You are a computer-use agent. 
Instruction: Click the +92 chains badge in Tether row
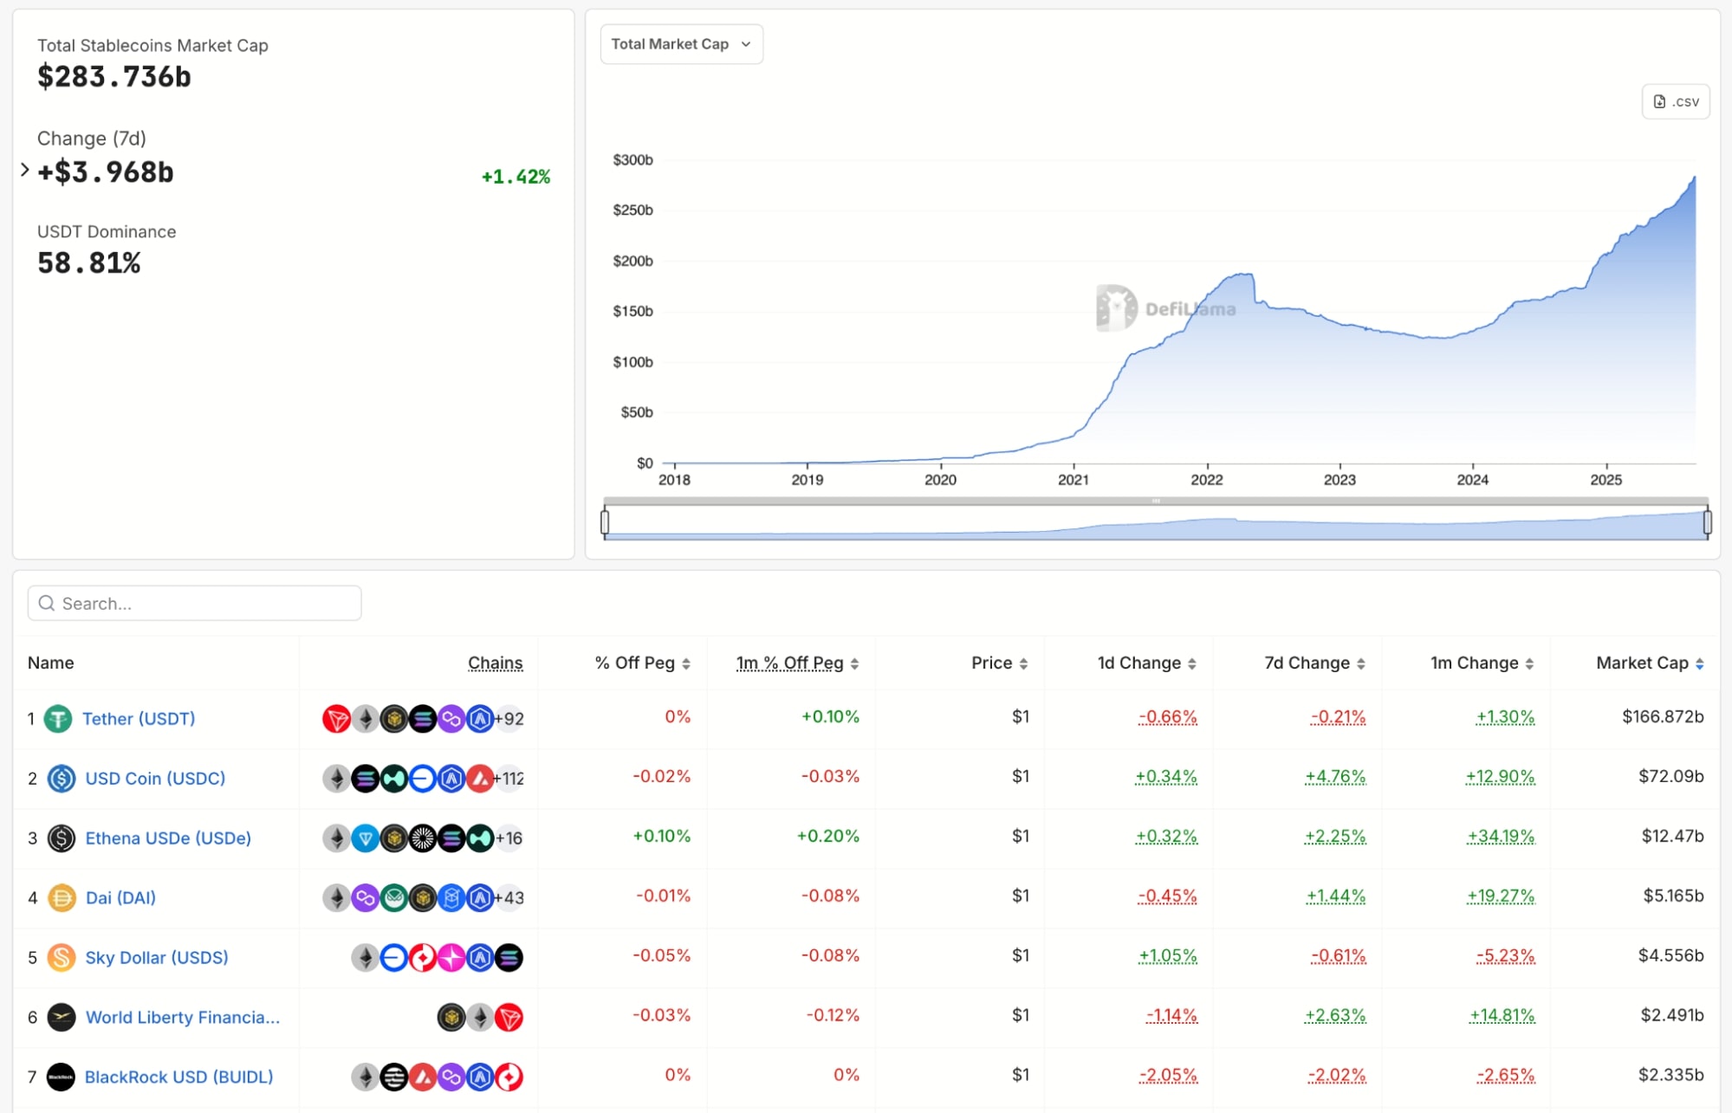click(x=509, y=719)
